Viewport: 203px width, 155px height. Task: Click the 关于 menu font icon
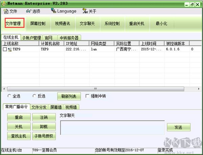click(x=85, y=11)
